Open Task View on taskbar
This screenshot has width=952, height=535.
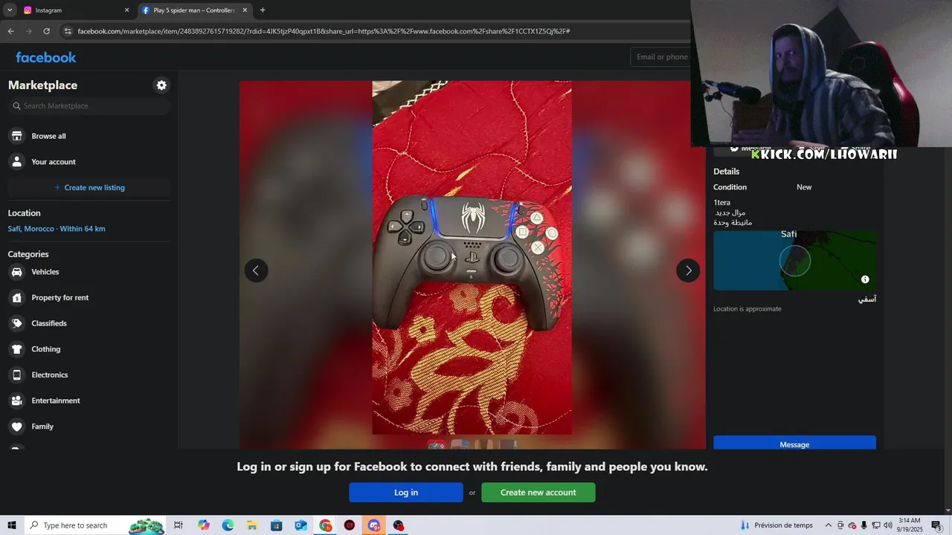click(x=178, y=525)
